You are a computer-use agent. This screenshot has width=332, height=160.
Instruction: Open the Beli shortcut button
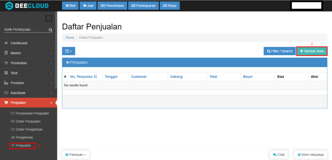pyautogui.click(x=70, y=6)
